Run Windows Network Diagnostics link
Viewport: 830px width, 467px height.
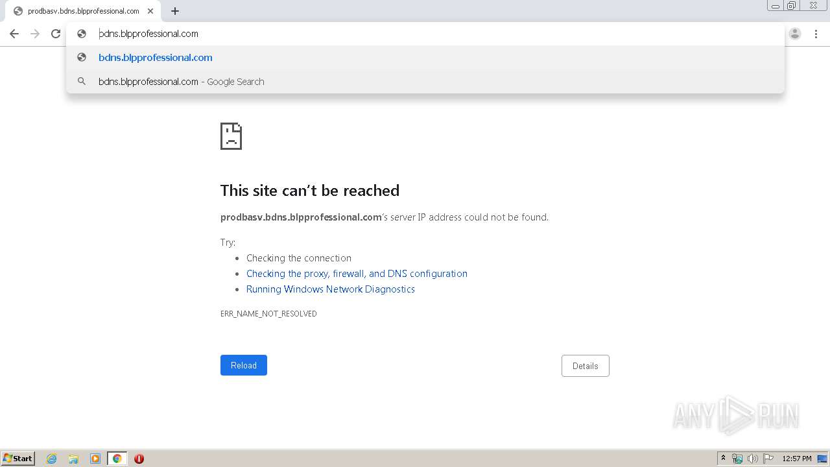click(331, 289)
